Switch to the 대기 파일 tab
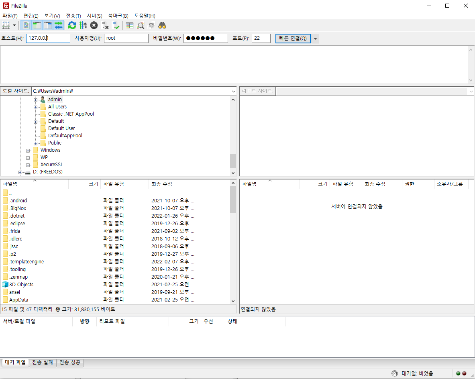475x379 pixels. pos(15,362)
